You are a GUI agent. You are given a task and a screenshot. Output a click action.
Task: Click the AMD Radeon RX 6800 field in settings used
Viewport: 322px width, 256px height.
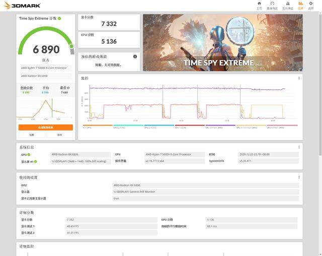click(206, 185)
